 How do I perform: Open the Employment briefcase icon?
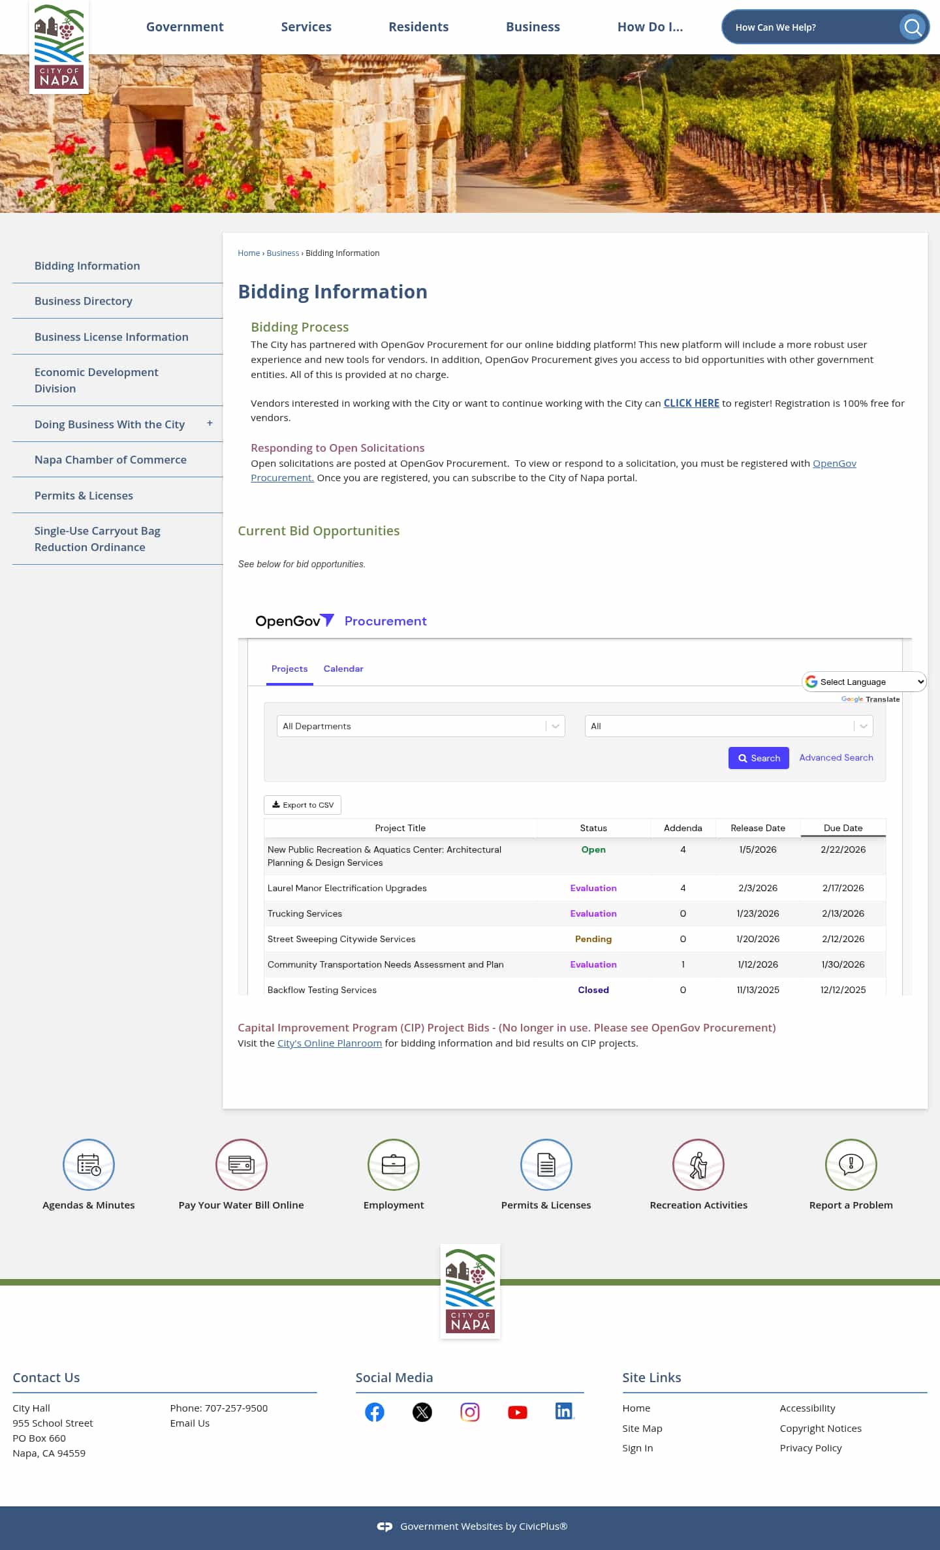394,1164
